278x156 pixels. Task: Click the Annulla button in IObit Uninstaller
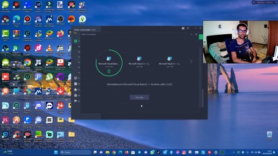[139, 97]
